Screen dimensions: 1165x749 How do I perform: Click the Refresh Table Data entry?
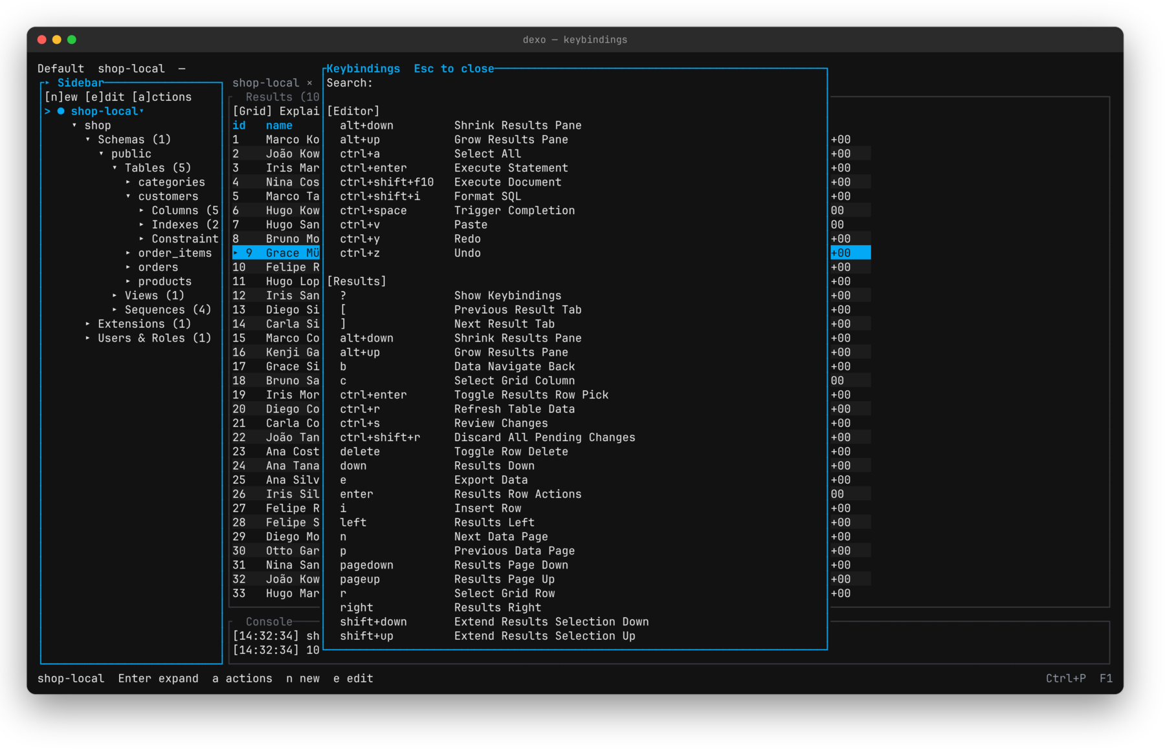(x=515, y=409)
